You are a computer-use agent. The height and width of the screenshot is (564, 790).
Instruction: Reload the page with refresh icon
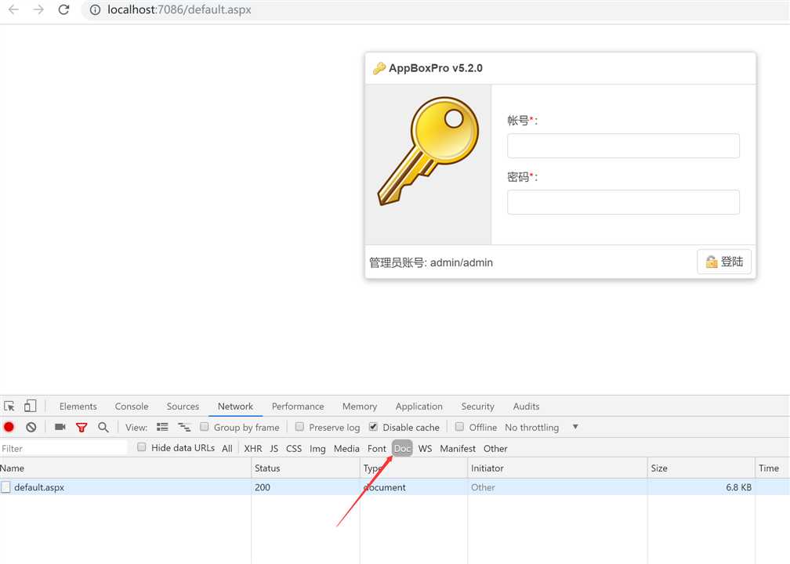(x=63, y=9)
